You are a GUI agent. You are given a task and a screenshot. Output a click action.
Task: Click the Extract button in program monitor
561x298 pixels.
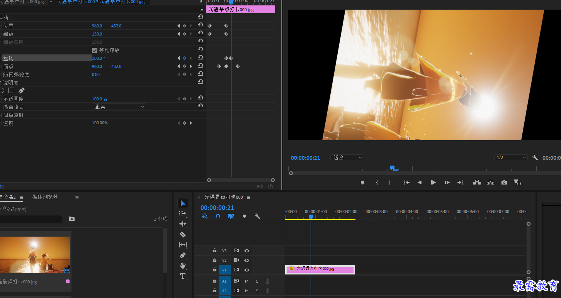(490, 183)
